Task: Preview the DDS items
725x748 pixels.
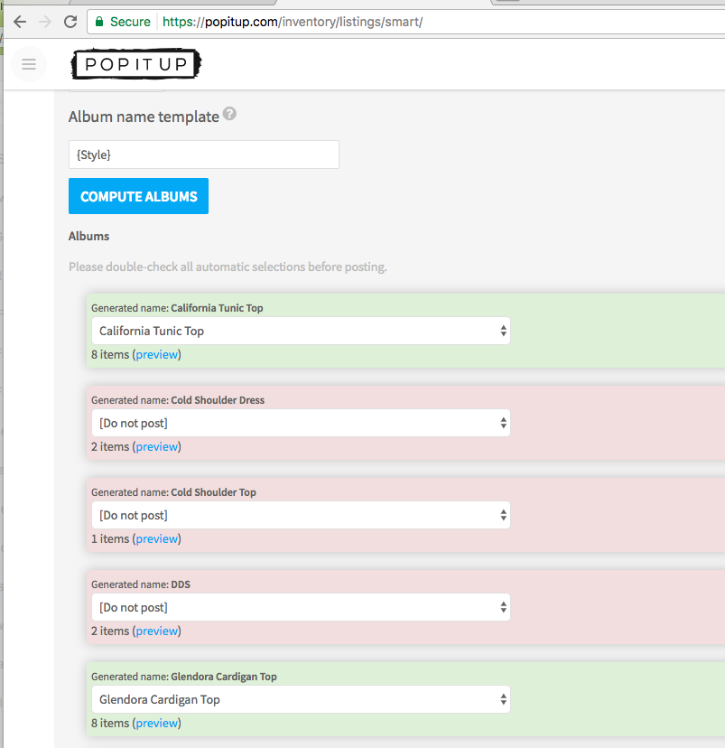Action: point(157,631)
